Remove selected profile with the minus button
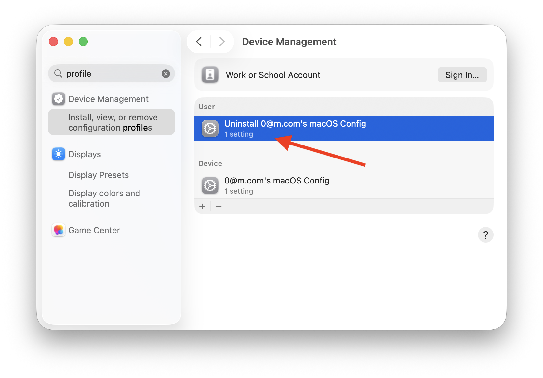This screenshot has width=543, height=378. [219, 207]
